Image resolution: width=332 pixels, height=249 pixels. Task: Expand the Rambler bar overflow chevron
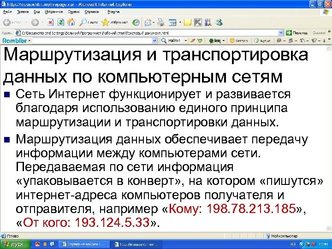pyautogui.click(x=329, y=39)
